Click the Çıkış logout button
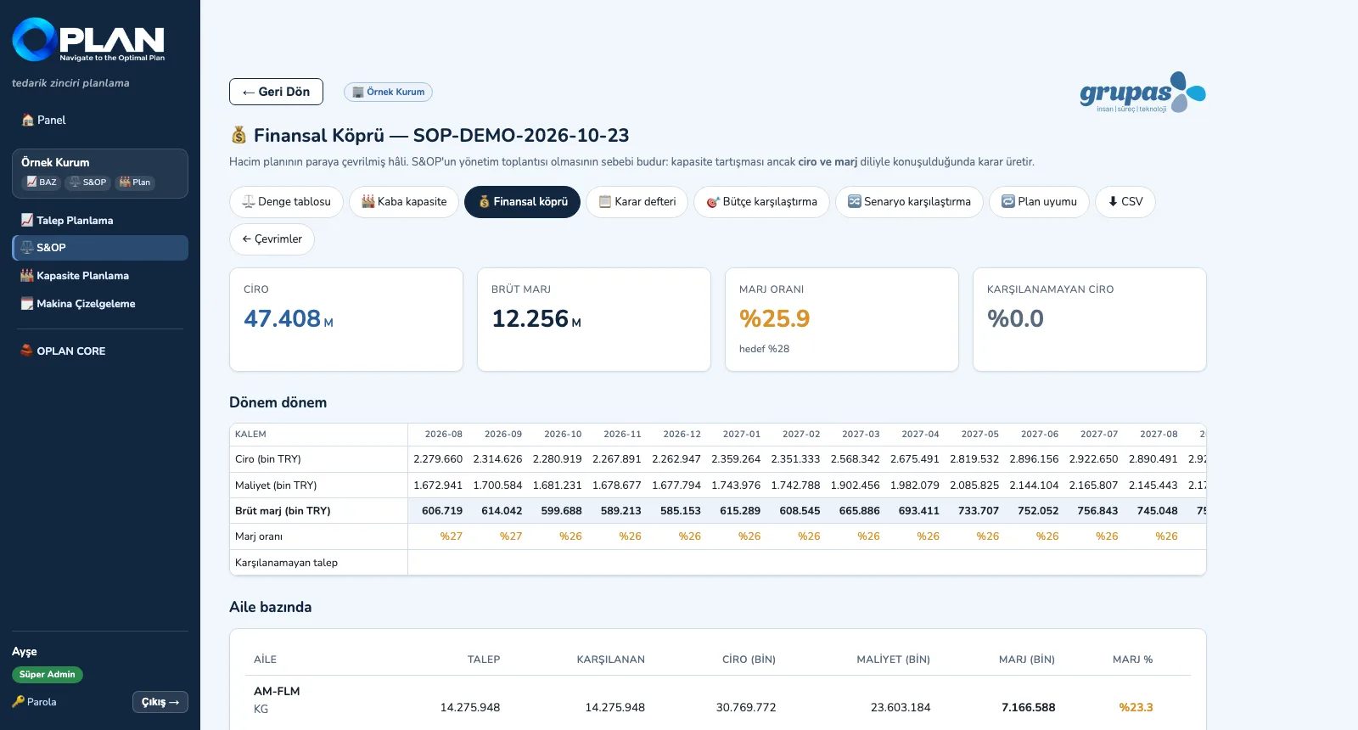The width and height of the screenshot is (1358, 730). pos(160,702)
